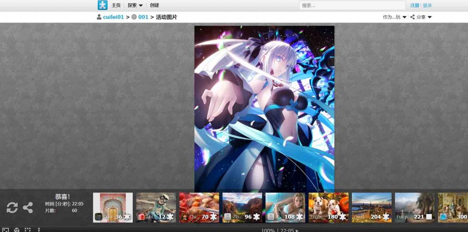Open the 180-piece English bulldog puppies puzzle
The width and height of the screenshot is (468, 232).
coord(329,208)
